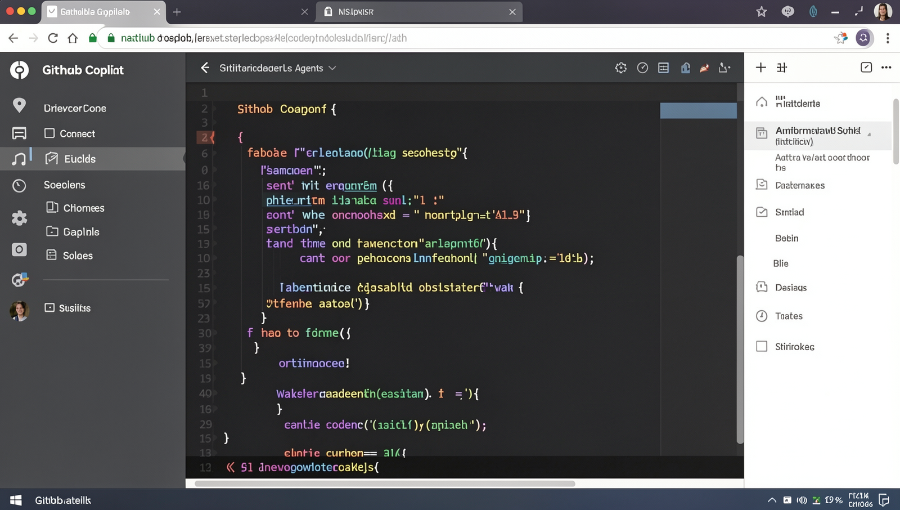The image size is (900, 510).
Task: Click the minimap highlight in code editor
Action: tap(698, 110)
